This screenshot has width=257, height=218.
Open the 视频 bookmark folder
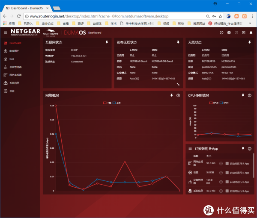click(x=164, y=24)
